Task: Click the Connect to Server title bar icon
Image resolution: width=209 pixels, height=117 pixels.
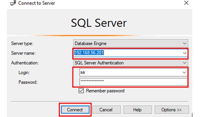Action: pyautogui.click(x=13, y=3)
